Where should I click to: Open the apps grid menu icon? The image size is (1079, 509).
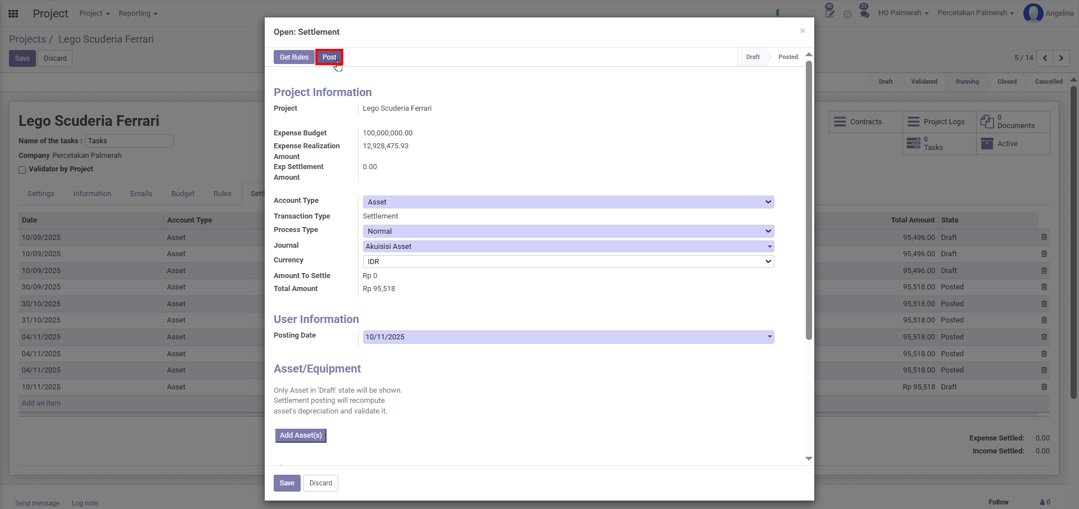tap(13, 13)
